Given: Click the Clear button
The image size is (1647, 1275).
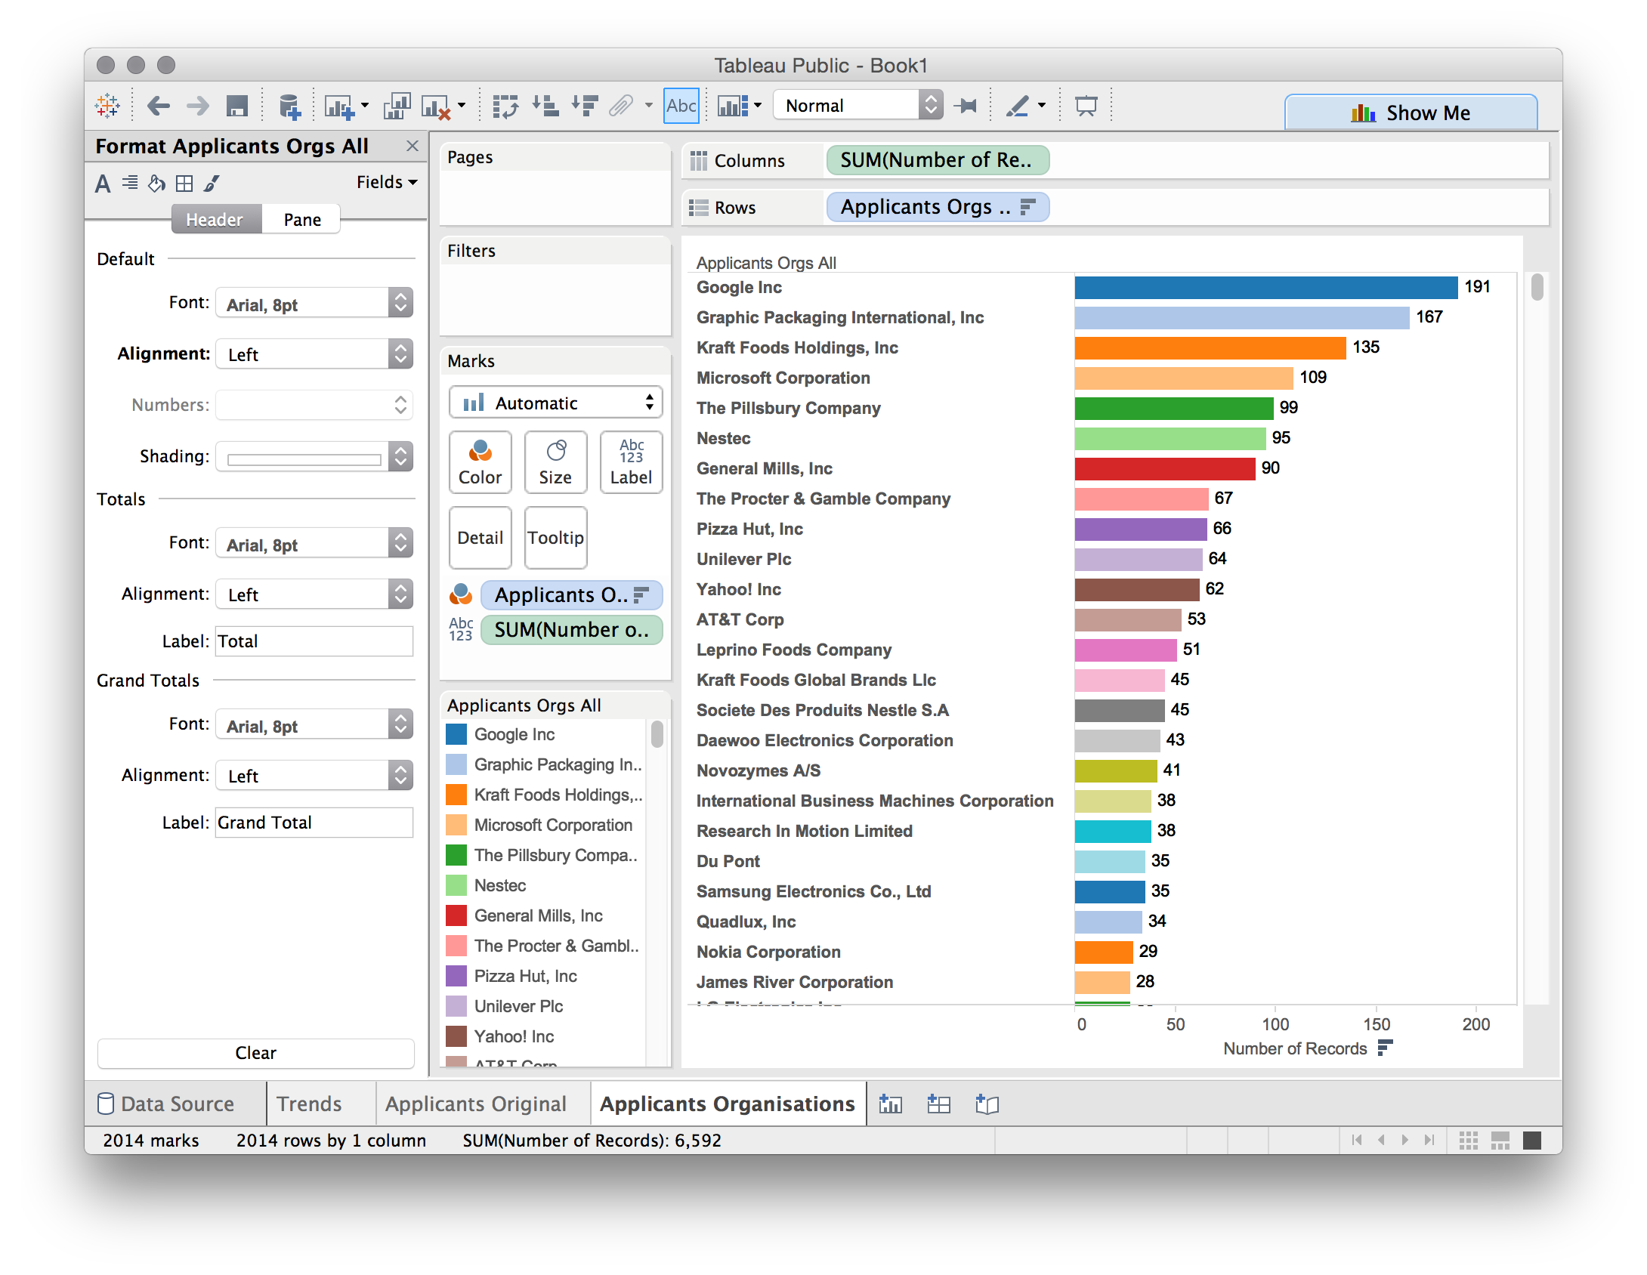Looking at the screenshot, I should click(255, 1053).
